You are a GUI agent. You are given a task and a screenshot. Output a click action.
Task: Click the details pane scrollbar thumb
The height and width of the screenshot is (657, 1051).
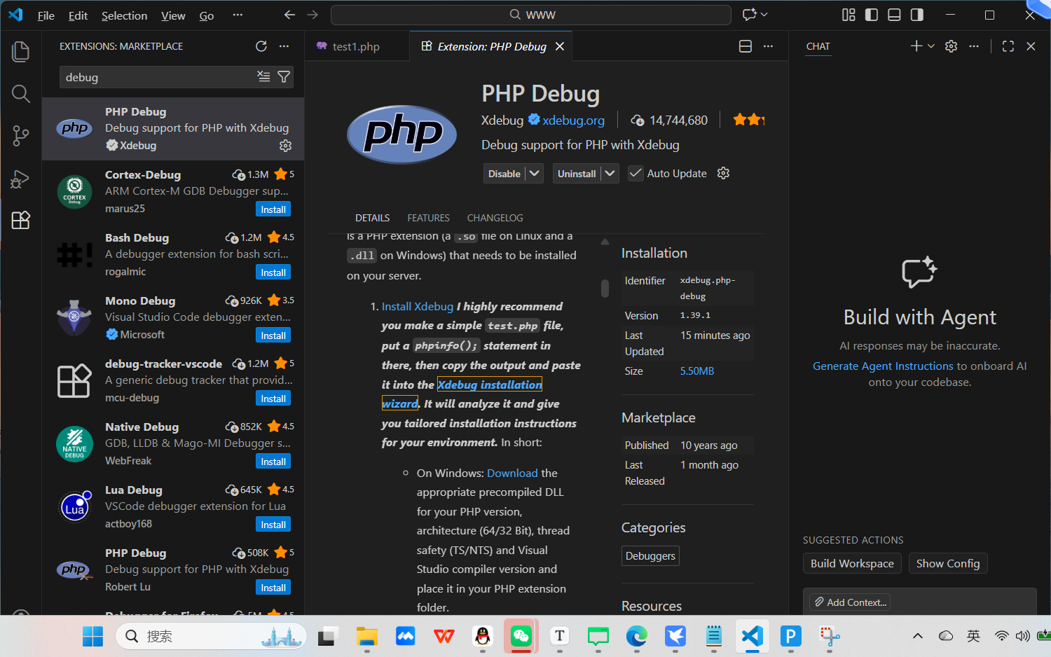pyautogui.click(x=605, y=288)
